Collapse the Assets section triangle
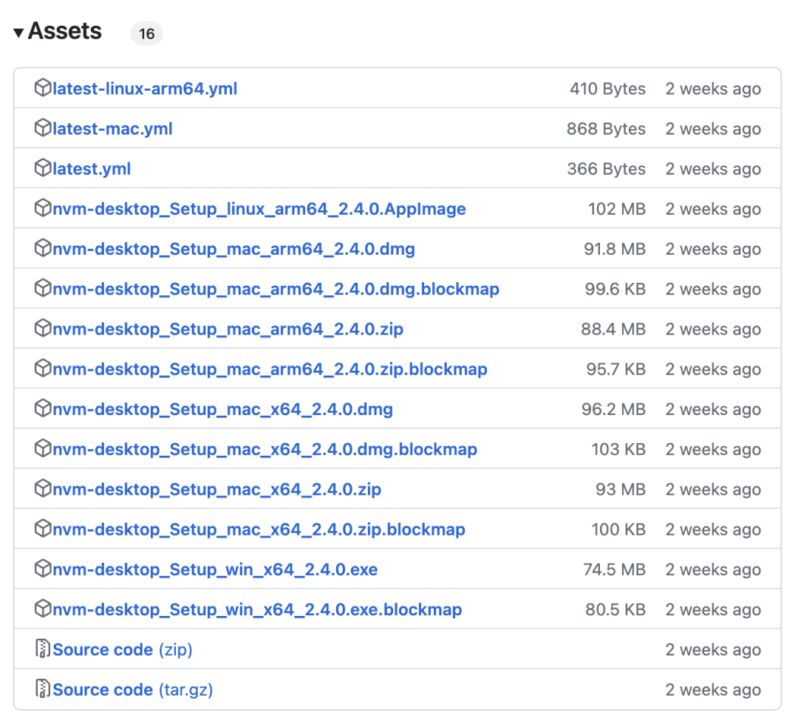 coord(19,32)
